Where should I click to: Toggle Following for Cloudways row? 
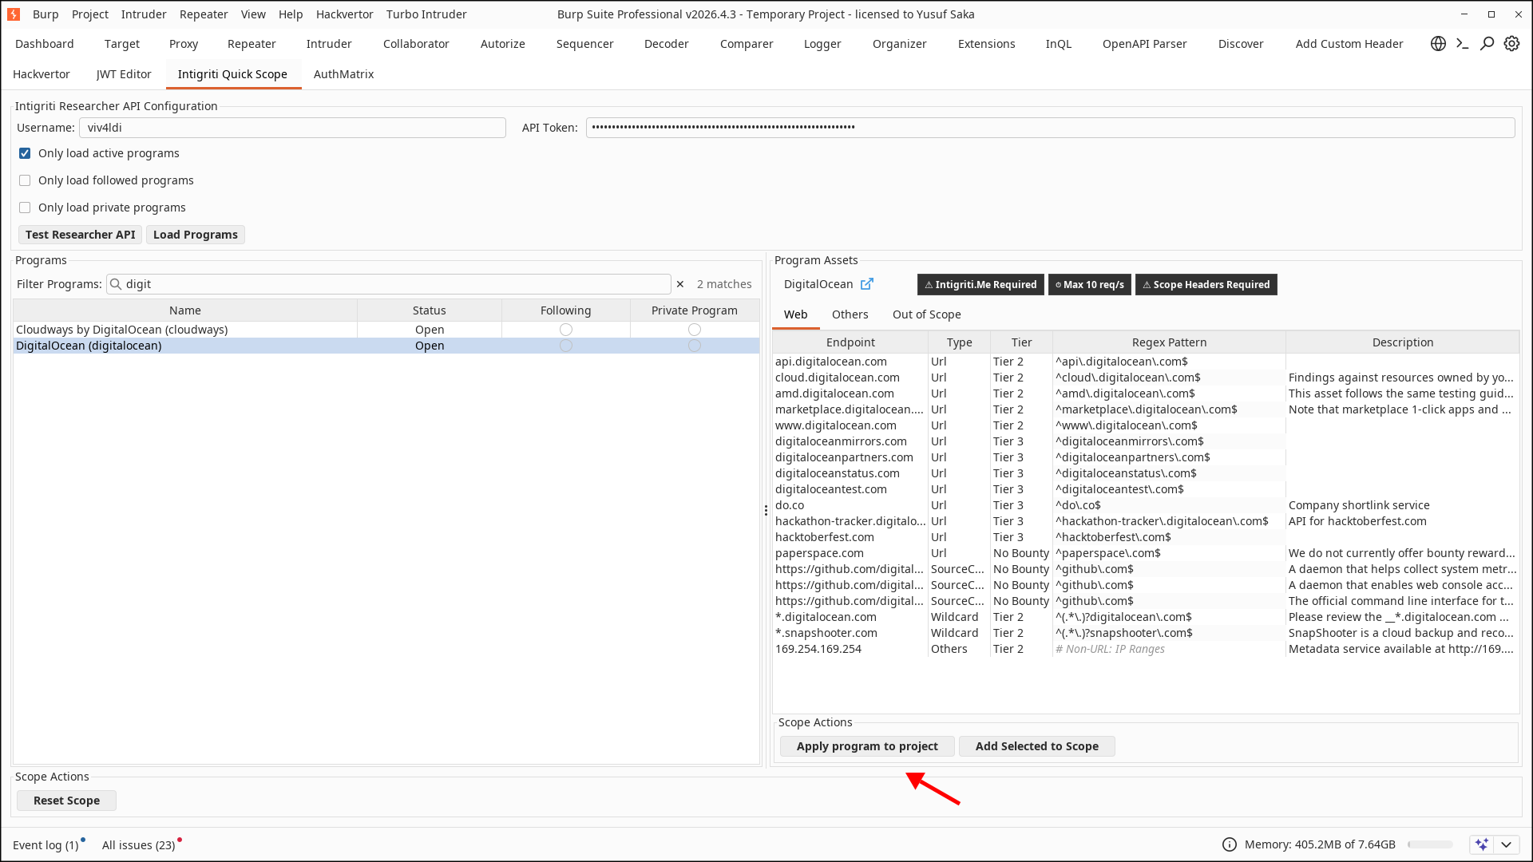[x=566, y=330]
